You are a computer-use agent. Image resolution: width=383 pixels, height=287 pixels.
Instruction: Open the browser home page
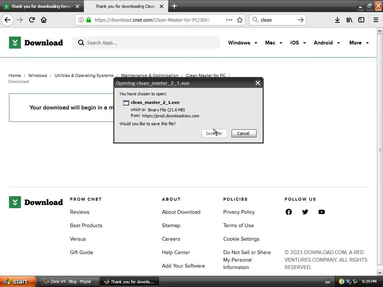pyautogui.click(x=44, y=20)
